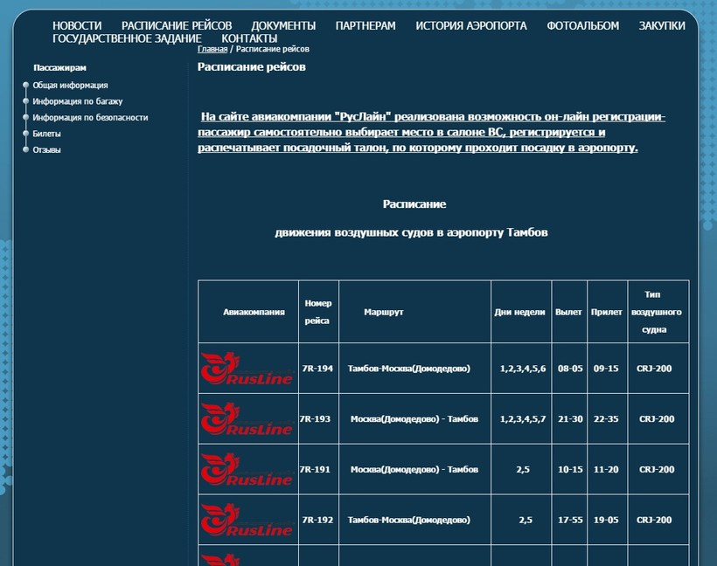Open РАСПИСАНИЕ РЕЙСОВ in top navigation
This screenshot has width=717, height=566.
(177, 25)
